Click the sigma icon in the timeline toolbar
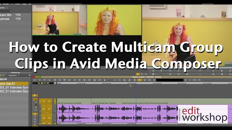This screenshot has width=232, height=130. pos(150,80)
